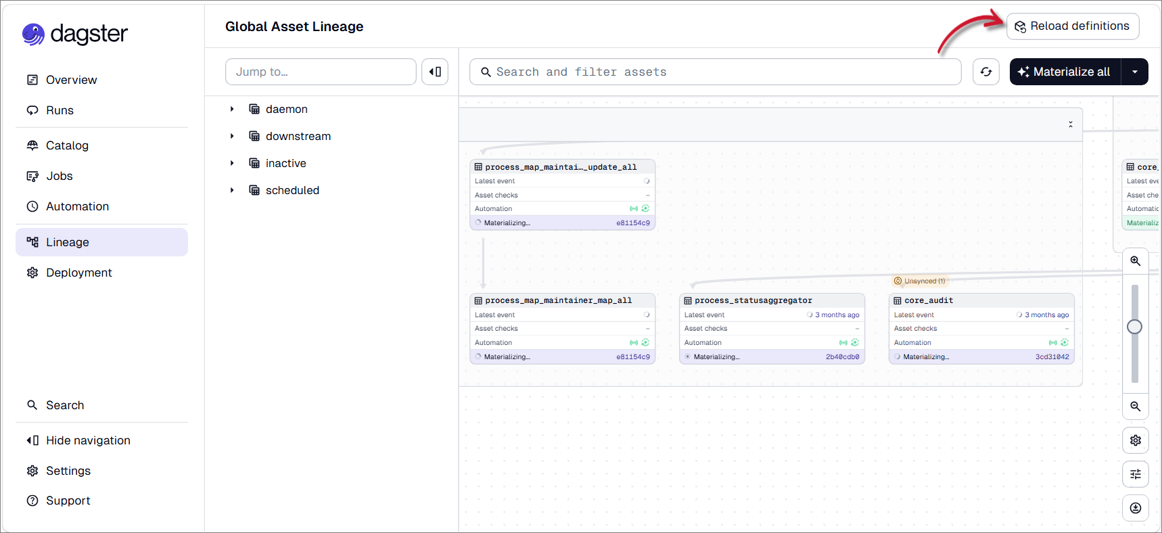Zoom in on the lineage graph
Screen dimensions: 1162x533
click(1136, 261)
